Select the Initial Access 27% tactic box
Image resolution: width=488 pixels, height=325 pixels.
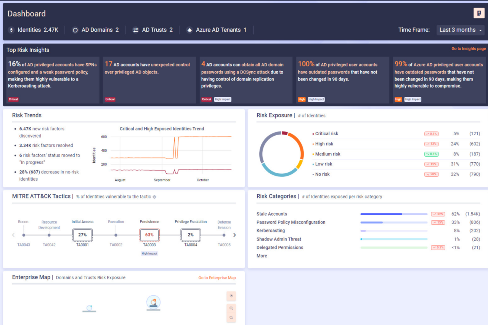pos(82,235)
